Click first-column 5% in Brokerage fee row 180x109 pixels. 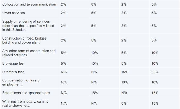pyautogui.click(x=64, y=63)
